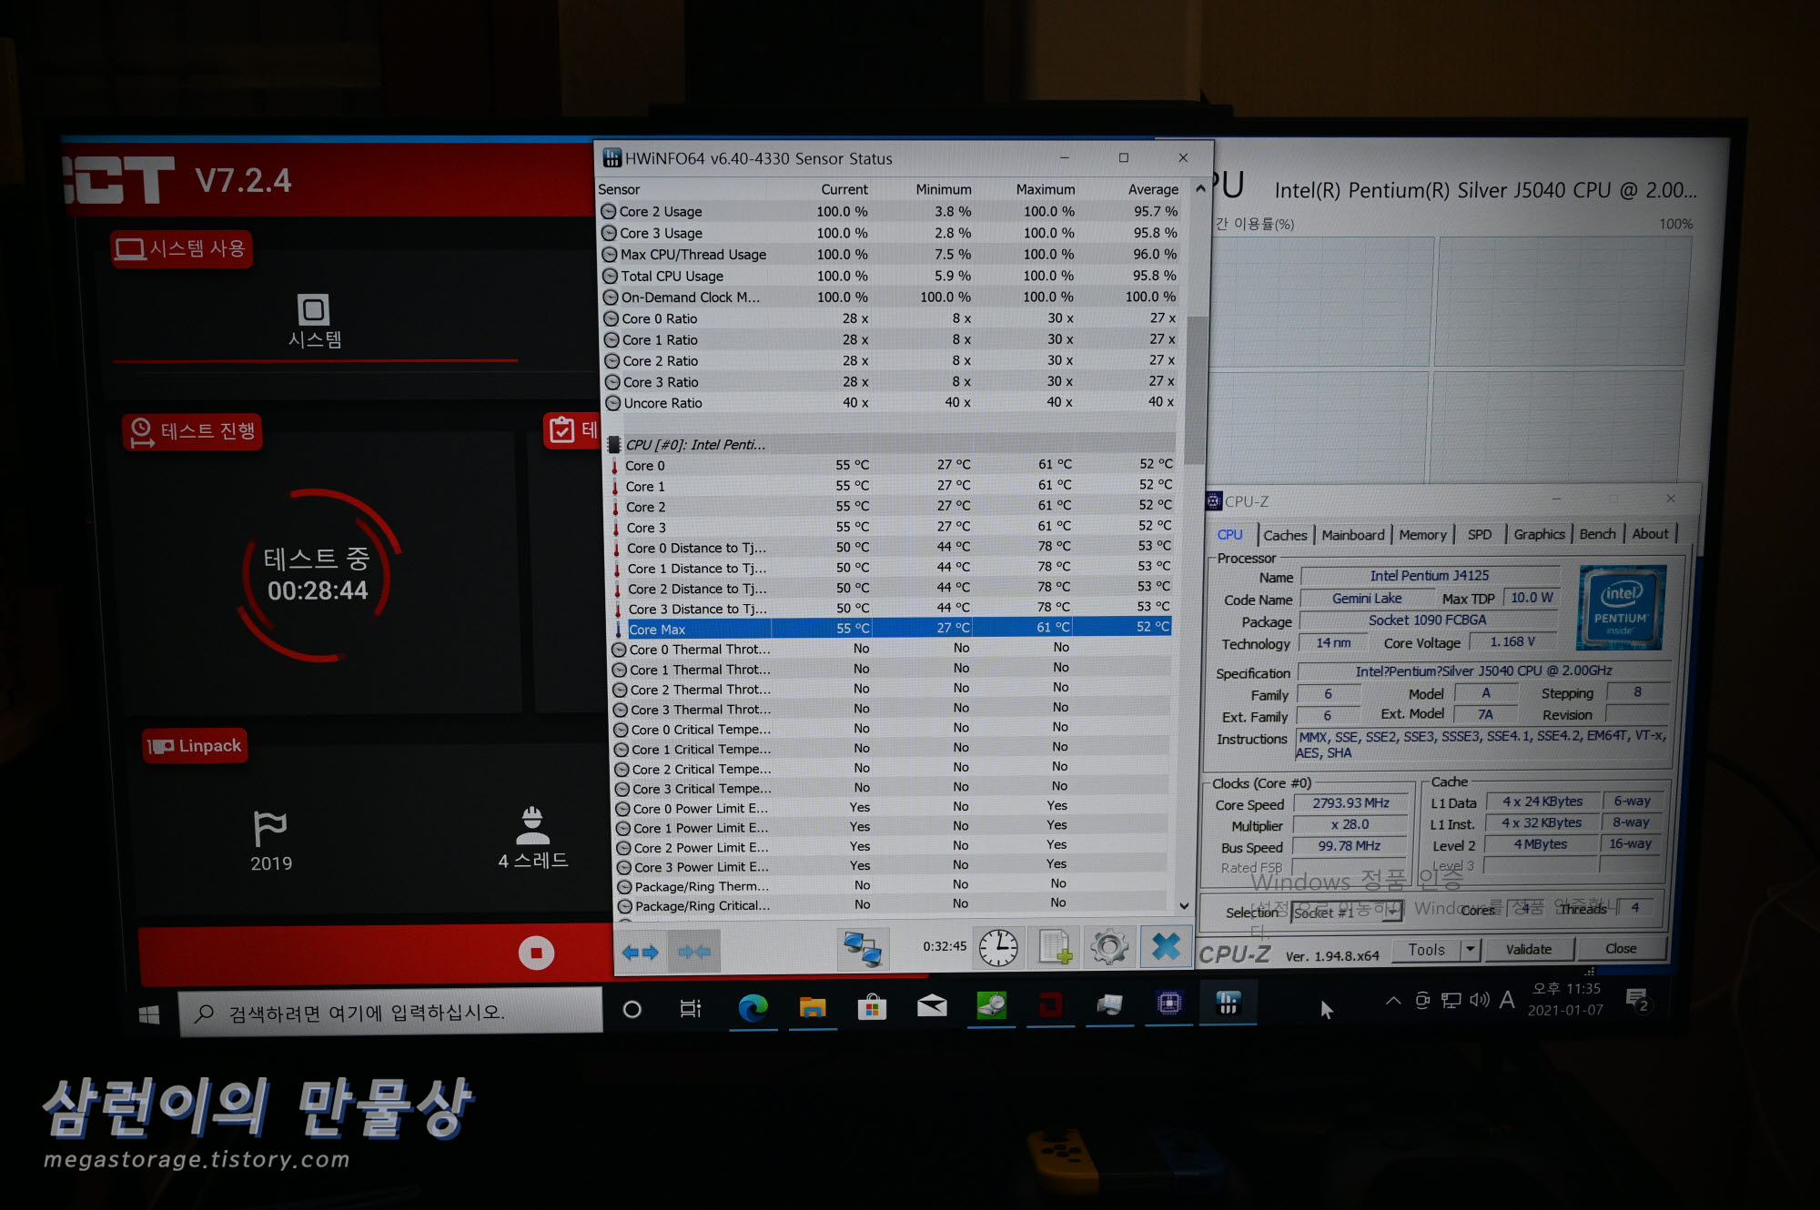This screenshot has height=1210, width=1820.
Task: Start logging with the sheet-plus icon
Action: coord(1055,948)
